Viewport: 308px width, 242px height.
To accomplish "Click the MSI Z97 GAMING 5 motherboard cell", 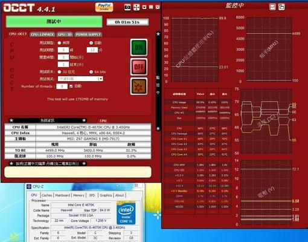I will [x=94, y=139].
